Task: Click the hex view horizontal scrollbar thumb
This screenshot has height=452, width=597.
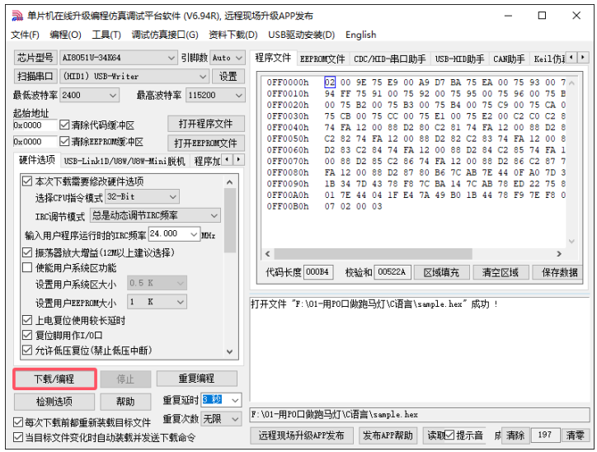Action: pyautogui.click(x=373, y=253)
